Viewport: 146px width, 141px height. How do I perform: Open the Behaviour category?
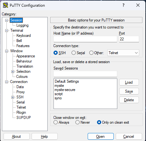[24, 61]
